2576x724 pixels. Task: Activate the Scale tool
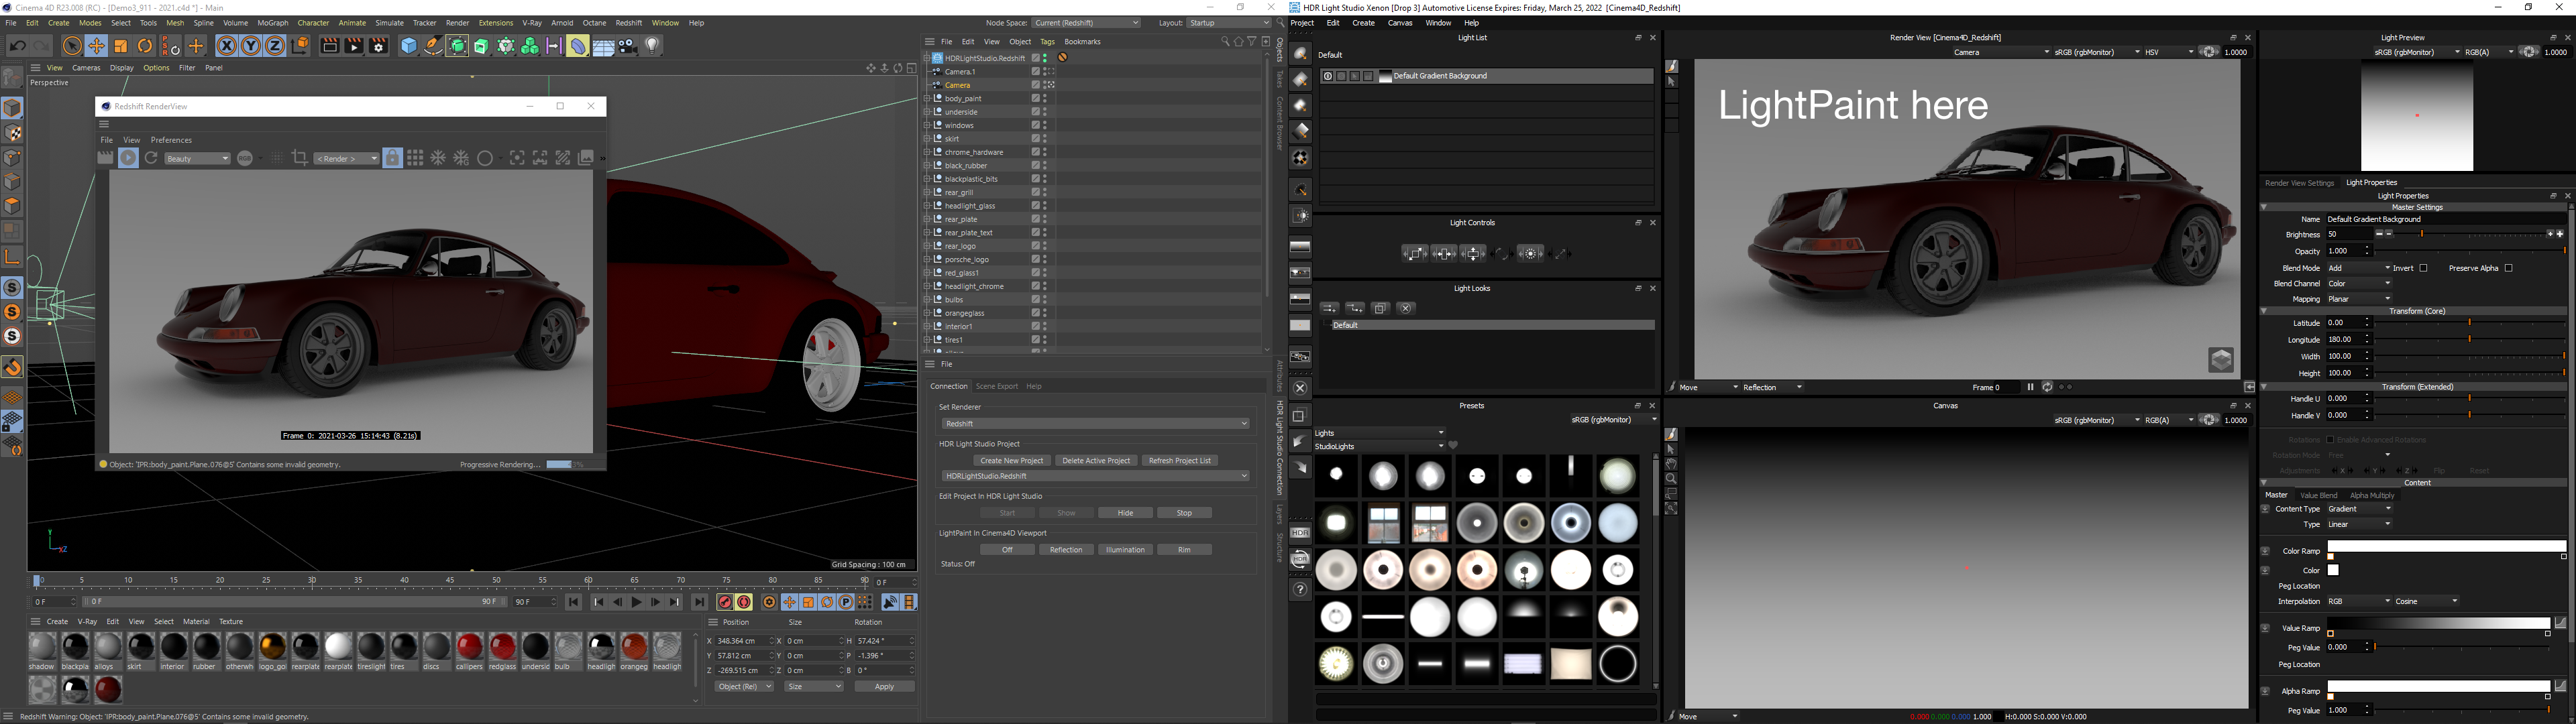[x=121, y=46]
